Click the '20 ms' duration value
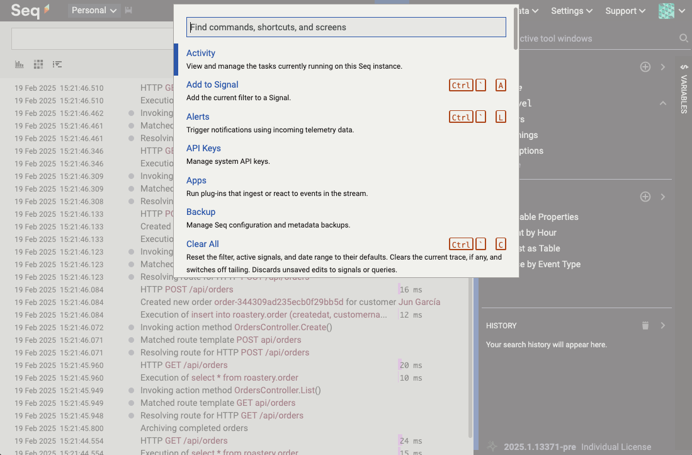Viewport: 692px width, 455px height. (411, 366)
